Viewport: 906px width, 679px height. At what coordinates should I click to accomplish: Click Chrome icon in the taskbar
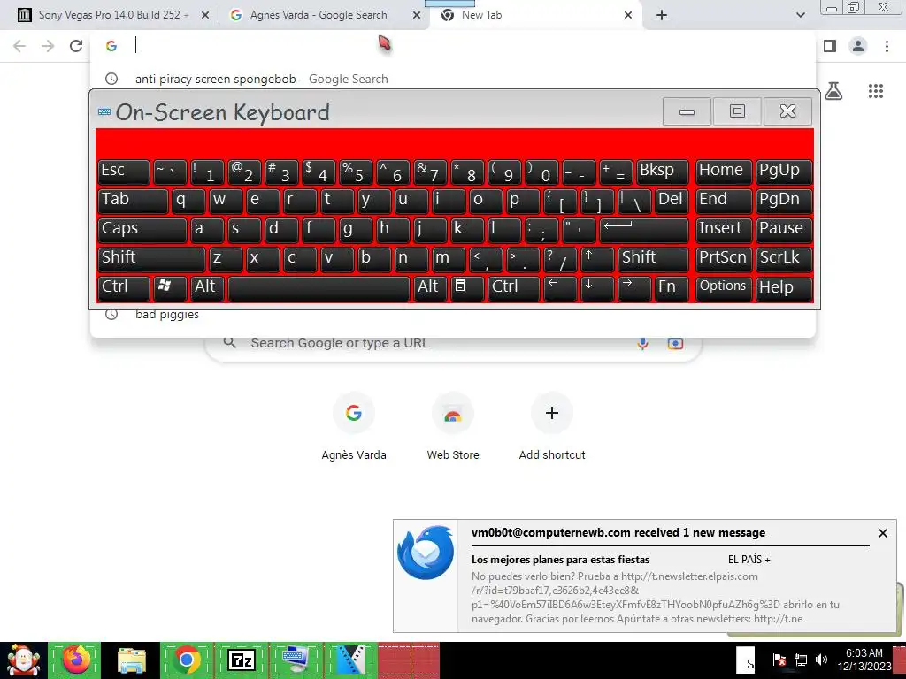[x=187, y=660]
